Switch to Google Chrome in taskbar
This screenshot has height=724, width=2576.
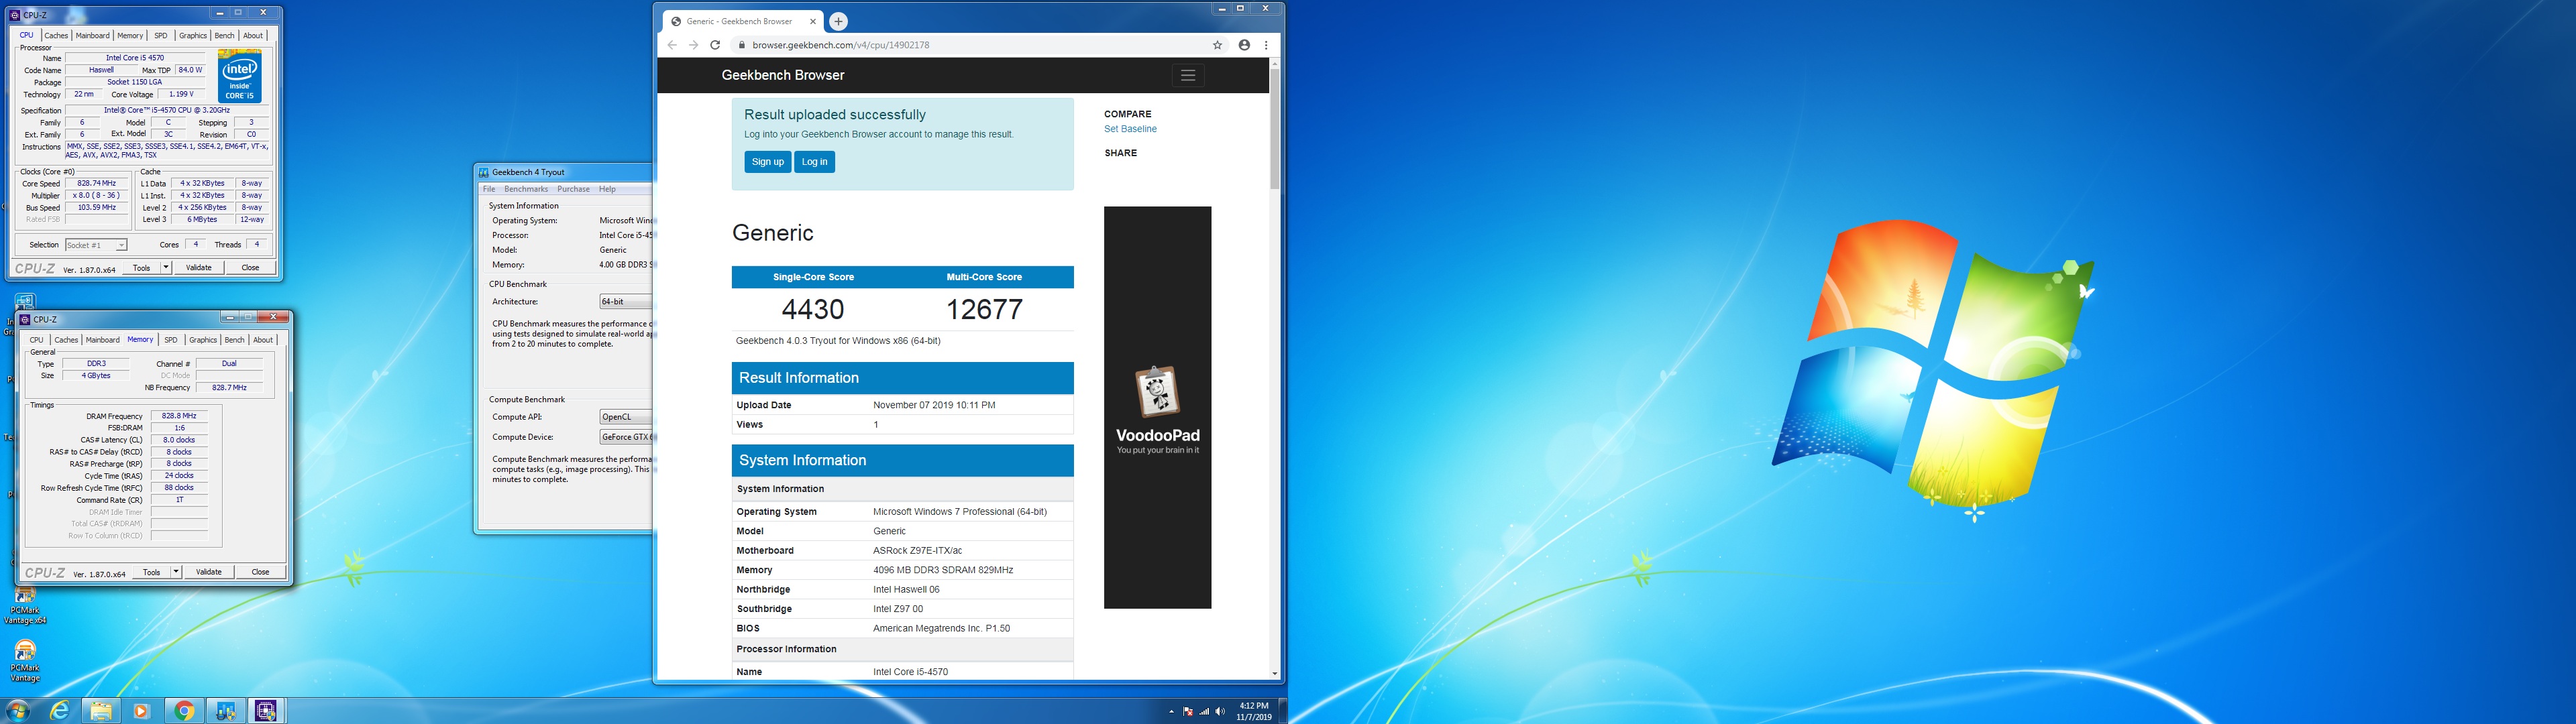tap(184, 711)
